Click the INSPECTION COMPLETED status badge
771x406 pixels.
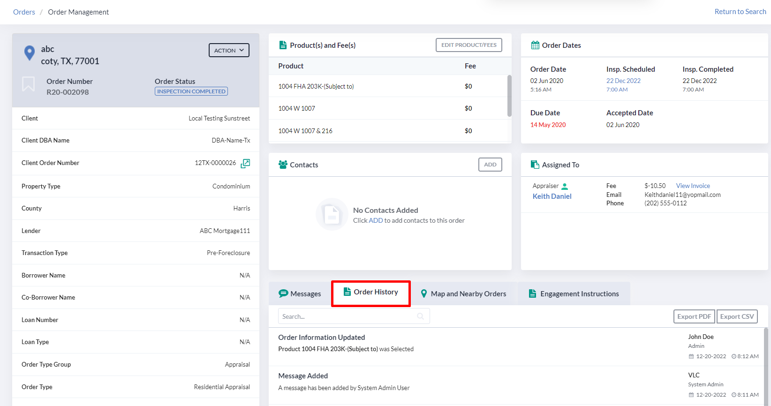(191, 91)
